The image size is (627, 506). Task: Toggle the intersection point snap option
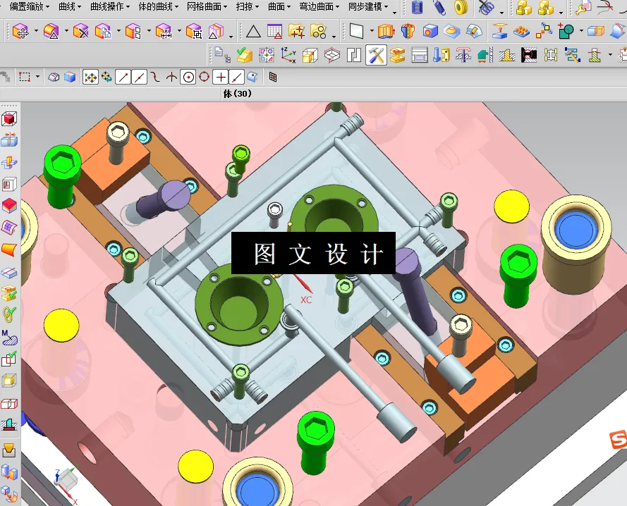pos(170,78)
